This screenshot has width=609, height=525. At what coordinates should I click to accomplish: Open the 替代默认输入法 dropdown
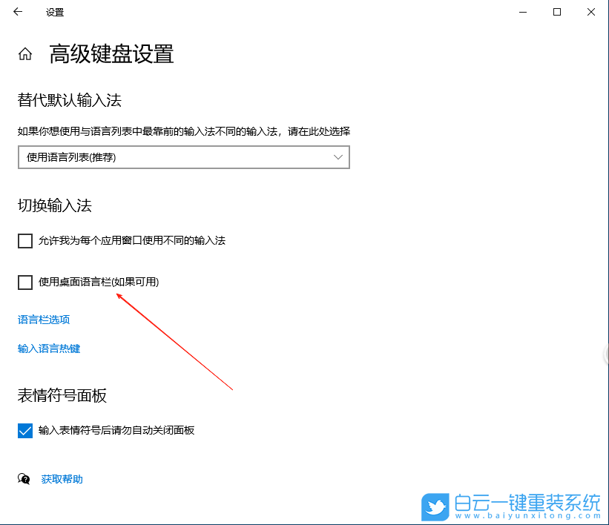tap(183, 157)
